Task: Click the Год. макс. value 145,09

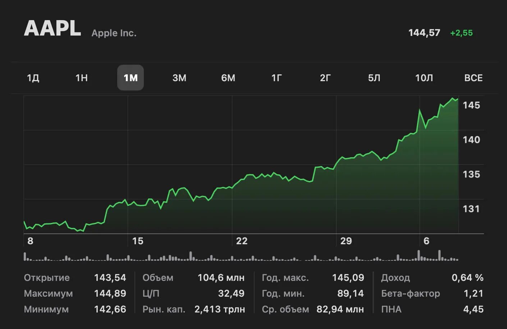Action: (x=348, y=278)
